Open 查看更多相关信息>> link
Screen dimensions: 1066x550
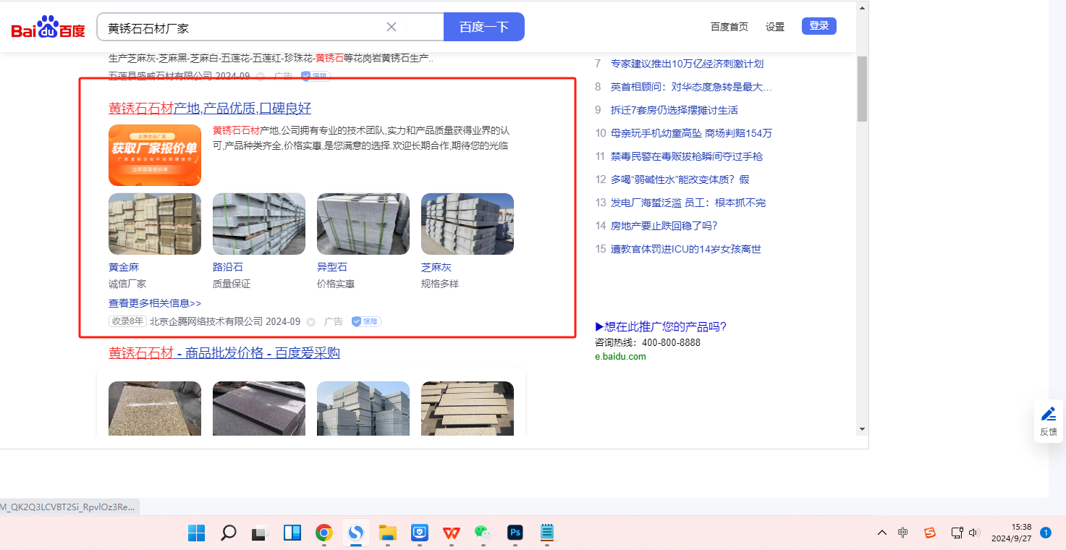tap(155, 303)
